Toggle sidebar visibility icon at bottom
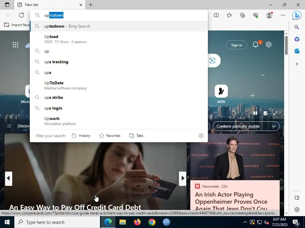Image resolution: width=305 pixels, height=228 pixels. 297,198
